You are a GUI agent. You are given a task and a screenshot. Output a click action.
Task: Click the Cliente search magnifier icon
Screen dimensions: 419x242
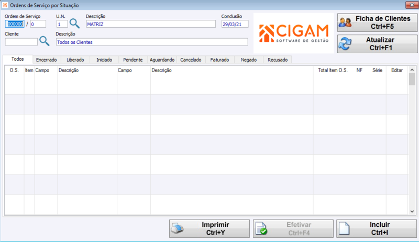click(x=45, y=41)
